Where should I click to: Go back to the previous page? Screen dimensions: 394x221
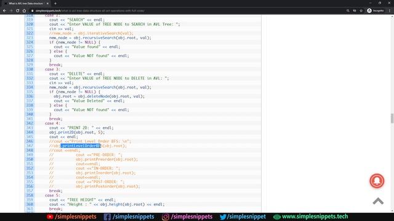(4, 11)
